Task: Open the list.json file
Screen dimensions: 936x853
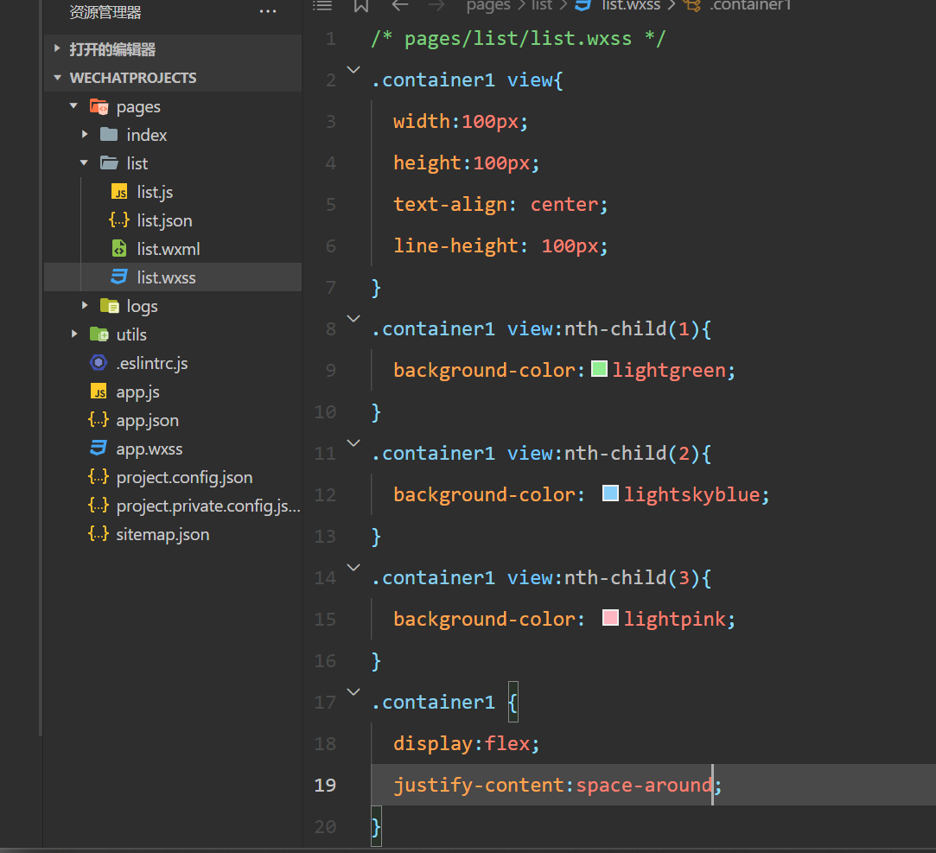Action: [164, 220]
